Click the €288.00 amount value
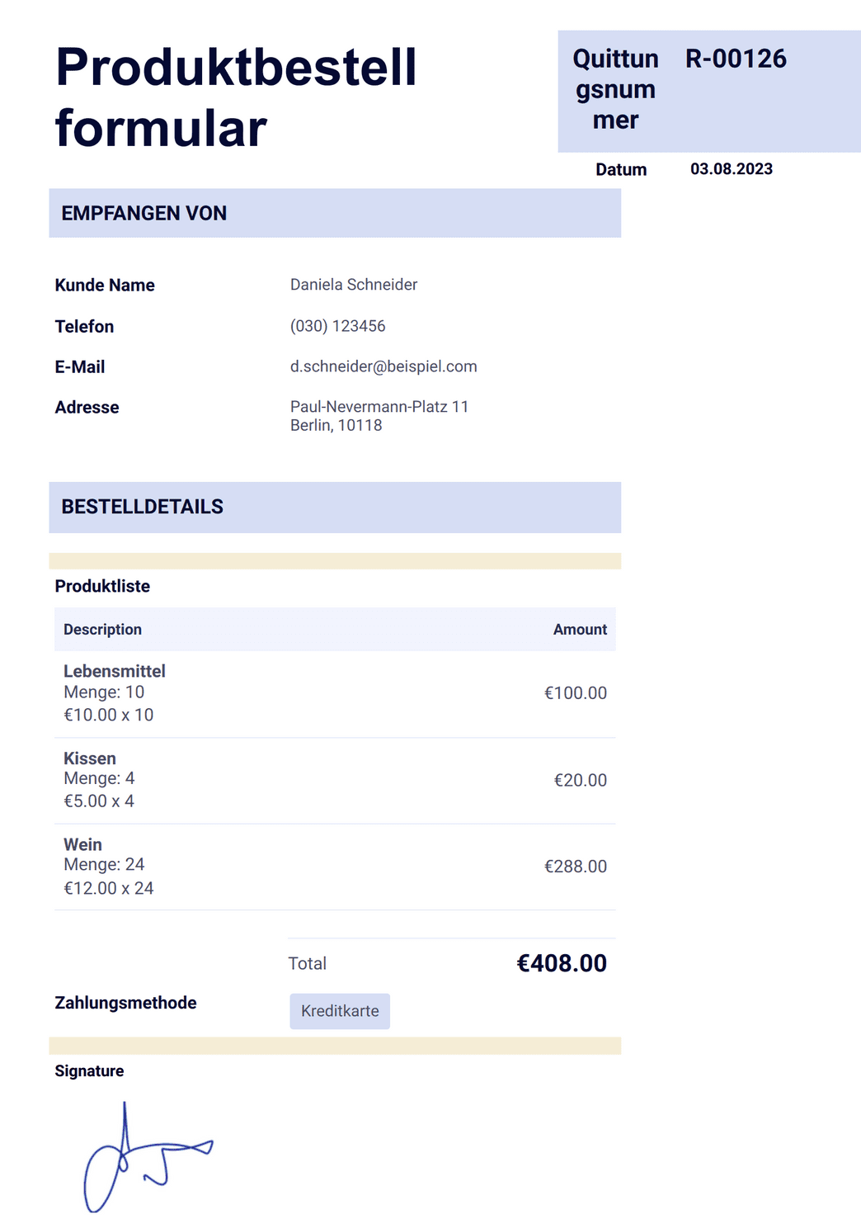The height and width of the screenshot is (1219, 861). point(576,867)
